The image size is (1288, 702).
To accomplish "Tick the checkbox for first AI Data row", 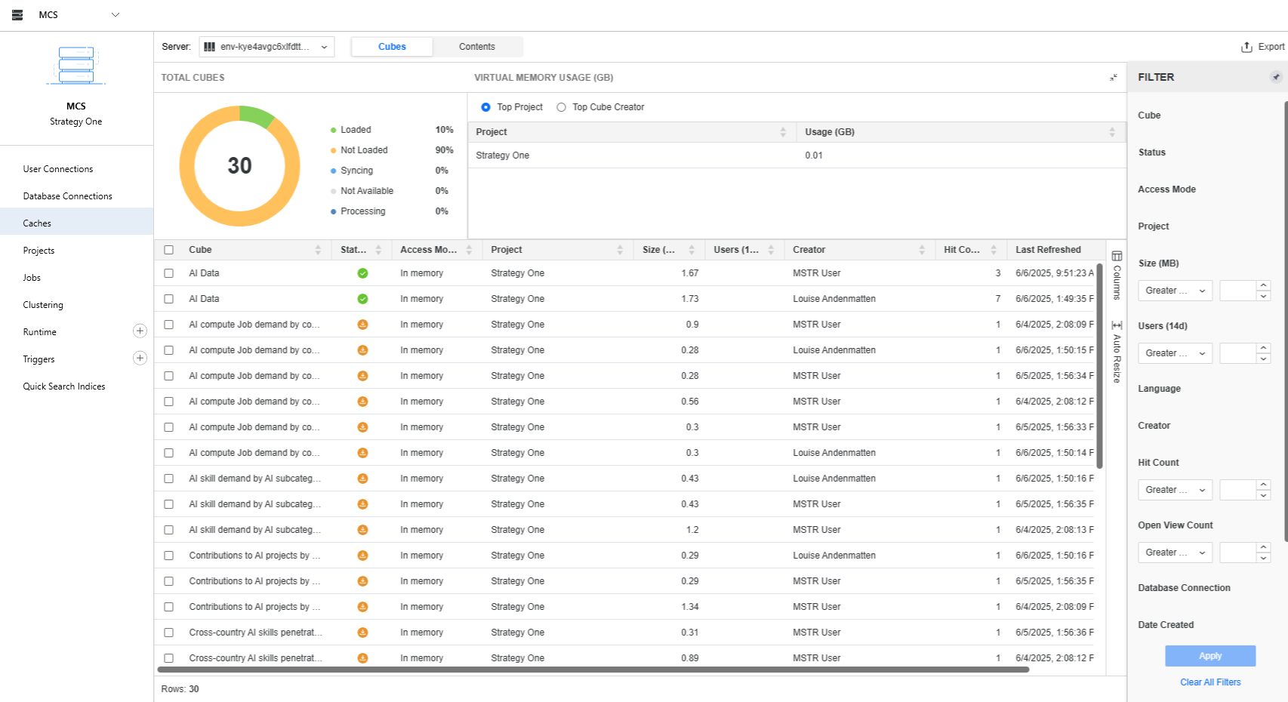I will (169, 273).
